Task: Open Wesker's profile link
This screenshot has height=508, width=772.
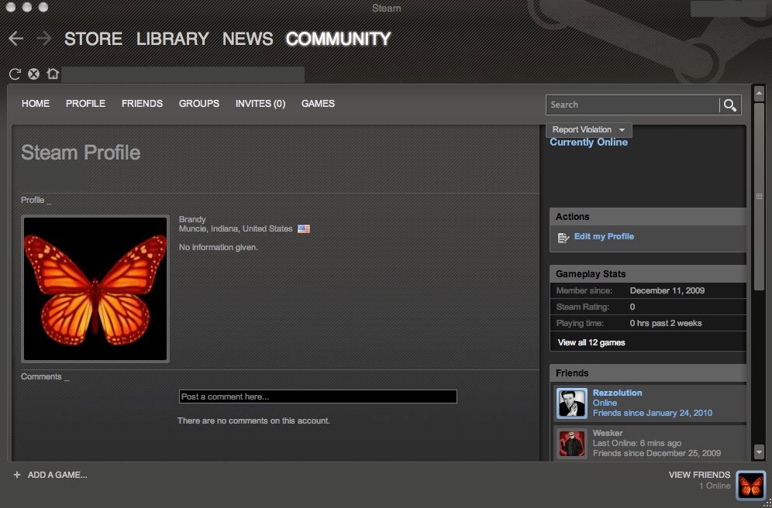Action: pyautogui.click(x=608, y=433)
